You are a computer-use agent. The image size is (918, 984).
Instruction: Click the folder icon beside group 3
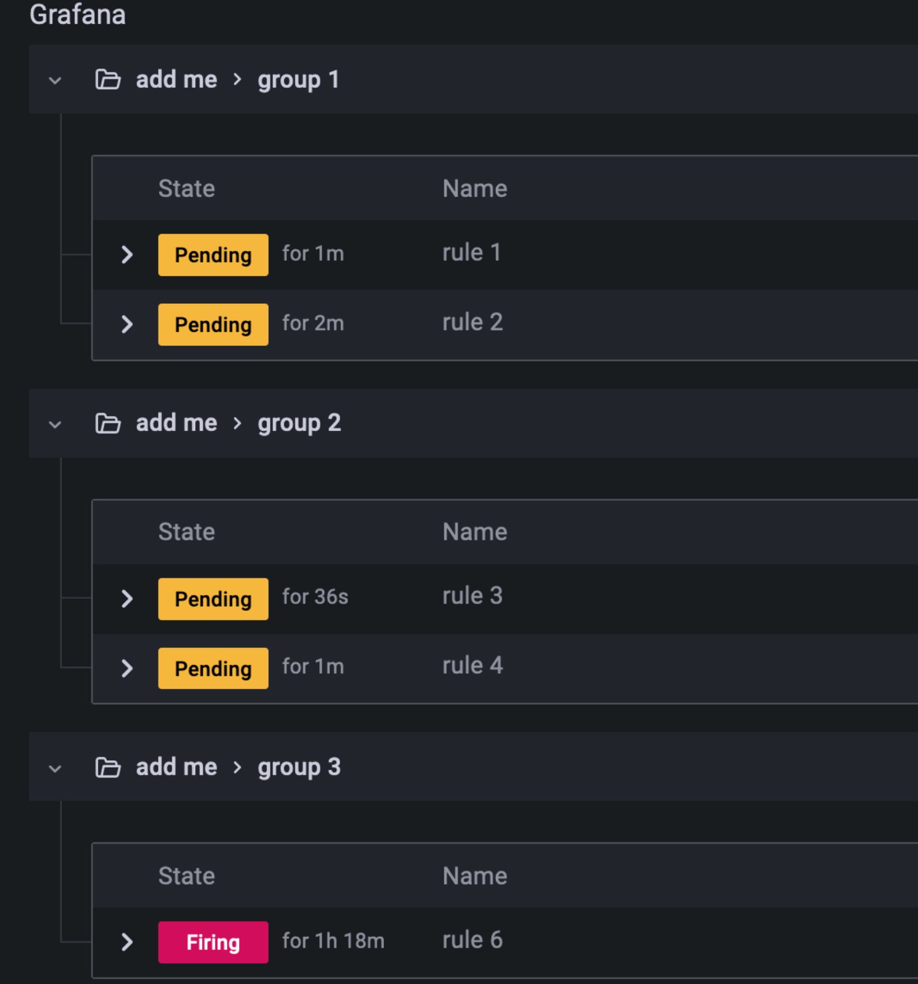click(x=107, y=767)
